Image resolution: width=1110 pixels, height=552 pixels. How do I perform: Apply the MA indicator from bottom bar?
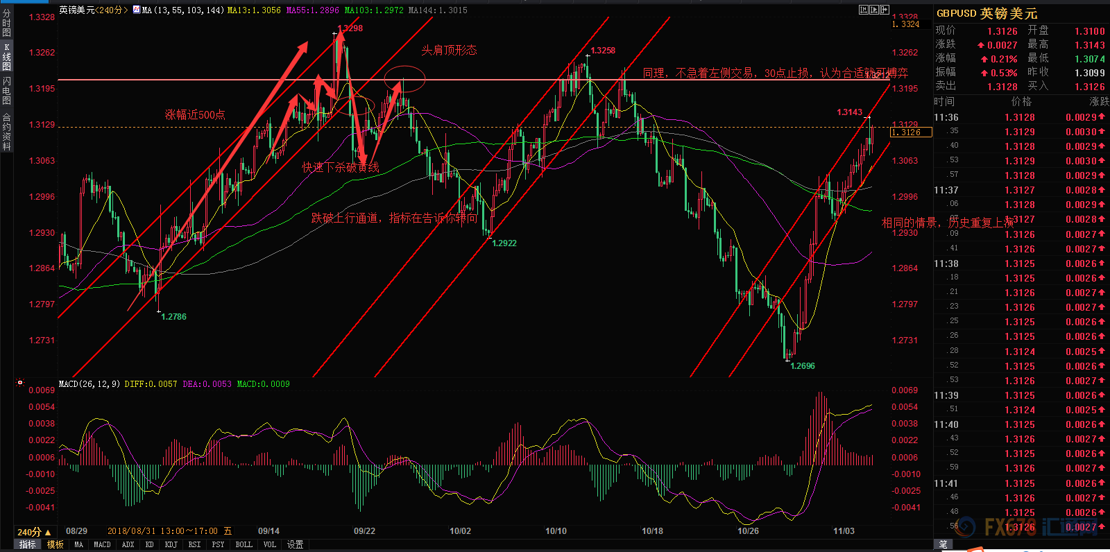78,544
